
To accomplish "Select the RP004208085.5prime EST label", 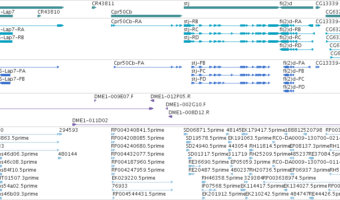I will click(x=137, y=138).
